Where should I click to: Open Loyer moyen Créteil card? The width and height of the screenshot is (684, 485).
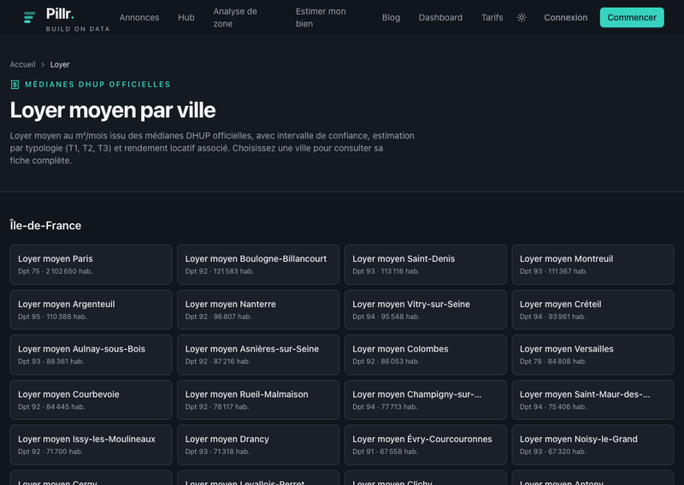pos(593,310)
